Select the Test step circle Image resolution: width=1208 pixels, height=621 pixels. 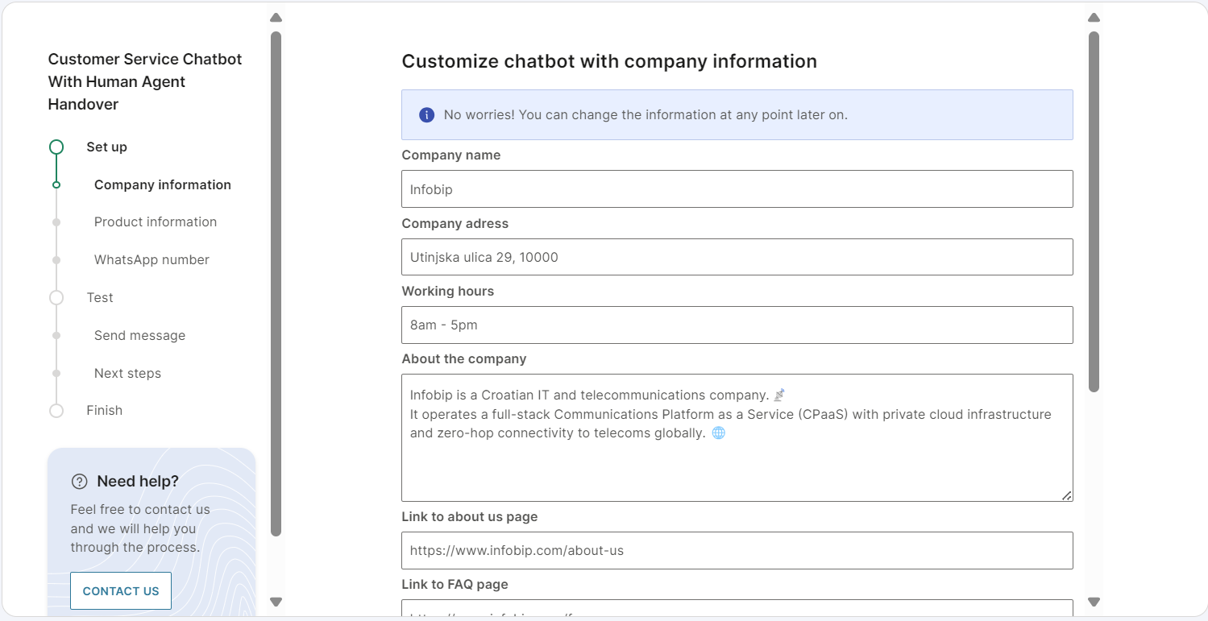(x=56, y=297)
